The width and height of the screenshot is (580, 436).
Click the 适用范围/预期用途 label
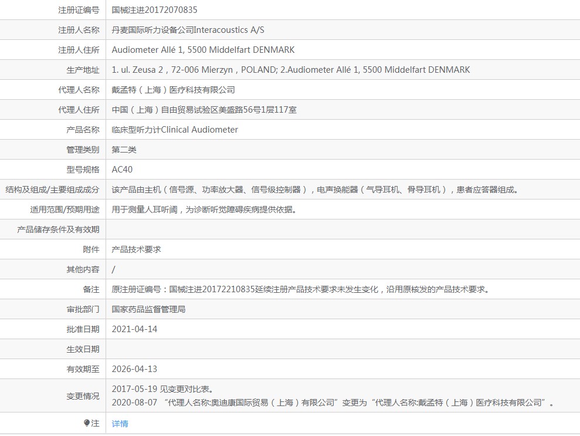[x=65, y=210]
